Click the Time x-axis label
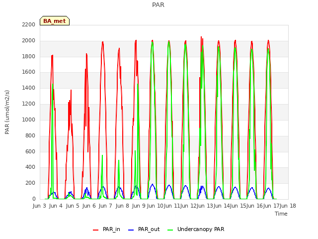The image size is (318, 239). (x=281, y=214)
